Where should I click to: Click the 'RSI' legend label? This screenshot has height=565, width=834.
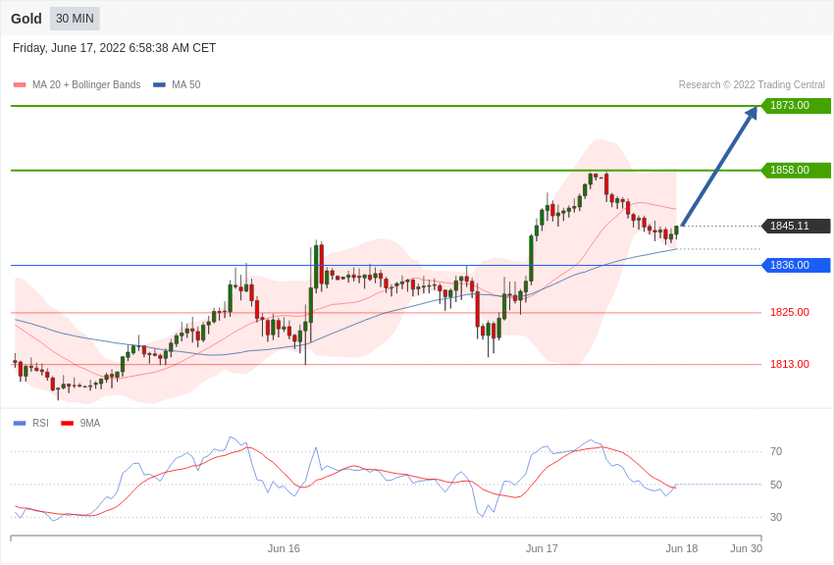[x=40, y=423]
